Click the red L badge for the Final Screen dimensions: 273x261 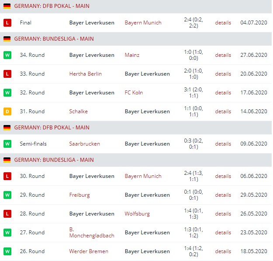point(7,23)
